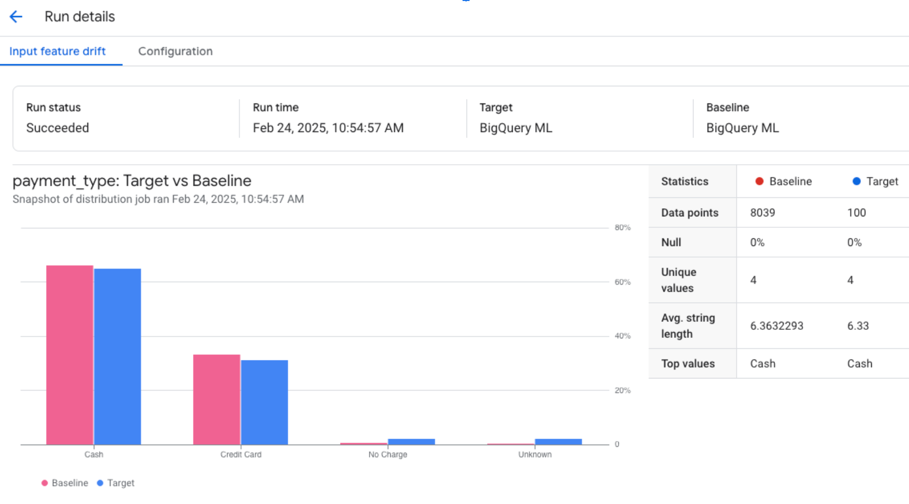Click the Succeeded run status text

58,128
